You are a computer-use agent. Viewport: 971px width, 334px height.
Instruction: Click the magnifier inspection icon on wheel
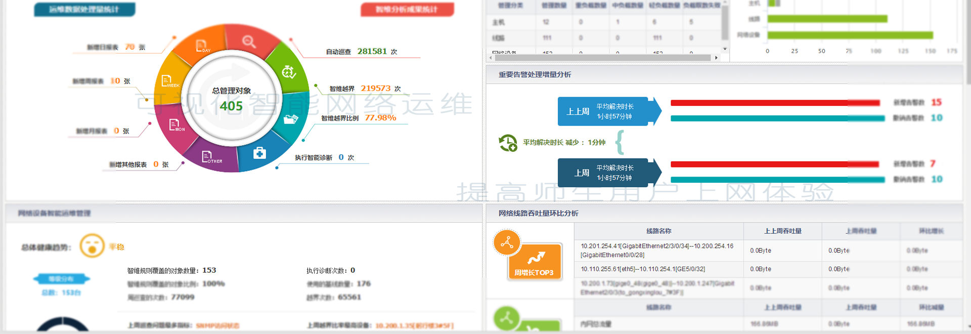coord(249,41)
